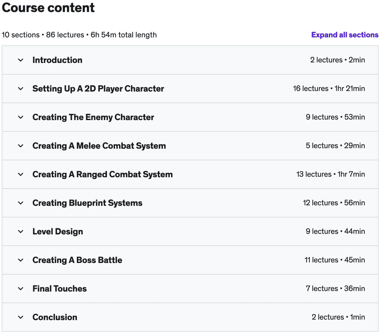Select the Setting Up A 2D Player Character title
Screen dimensions: 380x334
98,89
